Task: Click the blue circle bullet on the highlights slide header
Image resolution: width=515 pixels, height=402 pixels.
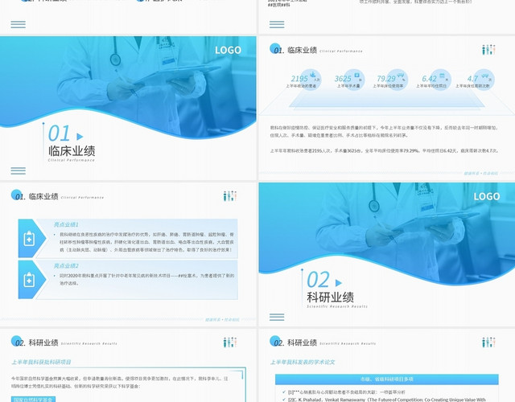Action: [x=16, y=195]
